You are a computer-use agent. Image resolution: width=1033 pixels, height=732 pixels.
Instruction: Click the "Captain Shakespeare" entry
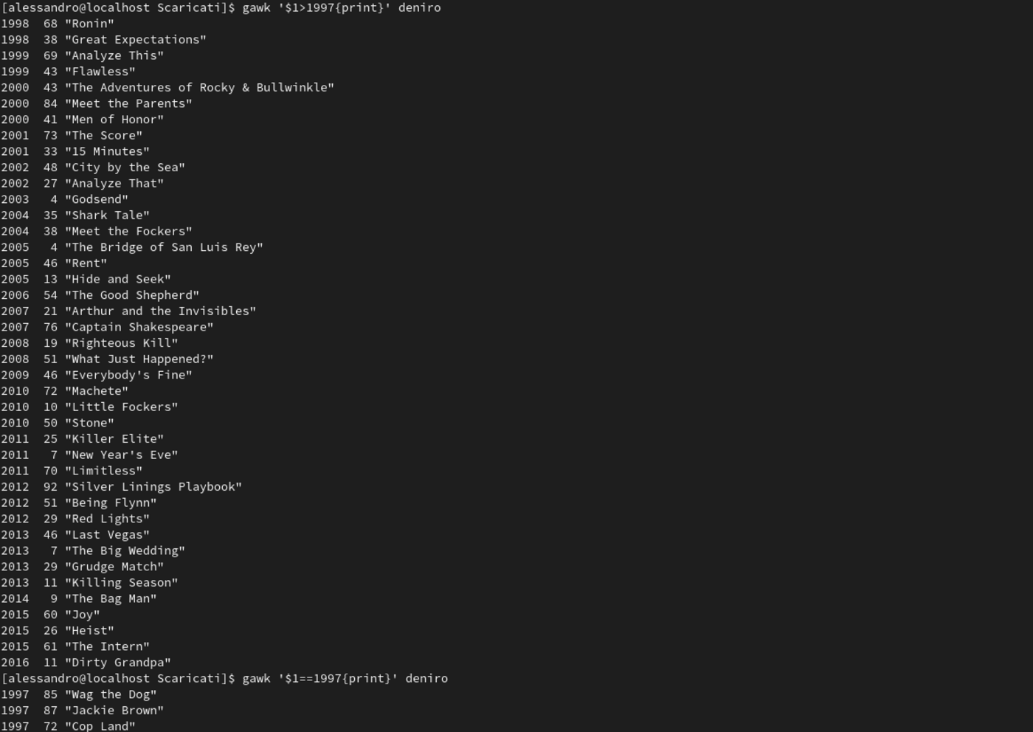point(139,327)
